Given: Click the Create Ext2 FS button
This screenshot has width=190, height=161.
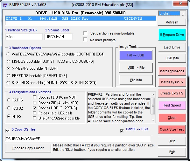Looking at the screenshot, I should pos(172,93).
